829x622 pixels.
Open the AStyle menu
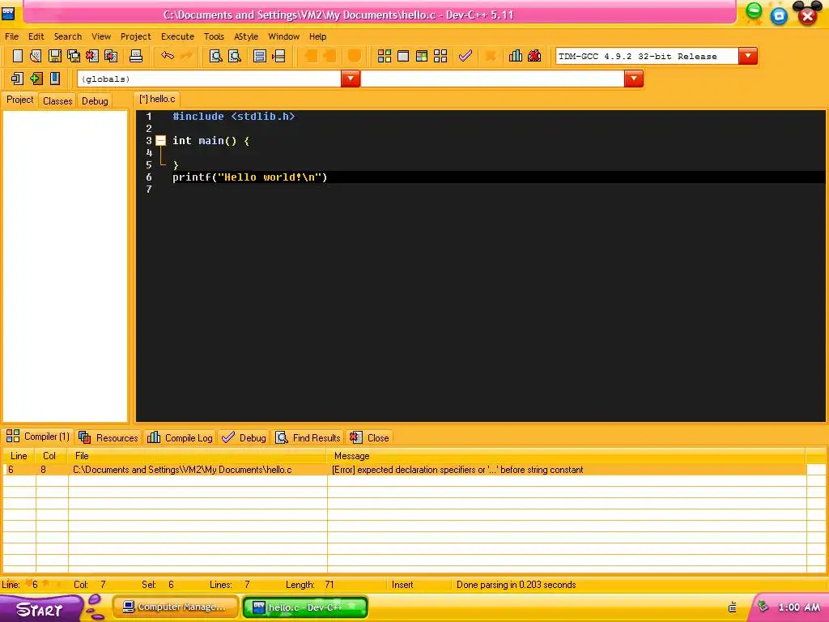[x=246, y=36]
